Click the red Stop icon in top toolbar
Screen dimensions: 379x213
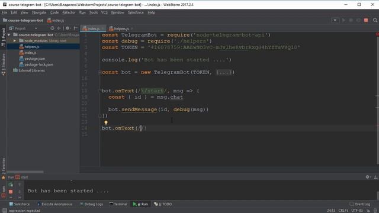366,20
